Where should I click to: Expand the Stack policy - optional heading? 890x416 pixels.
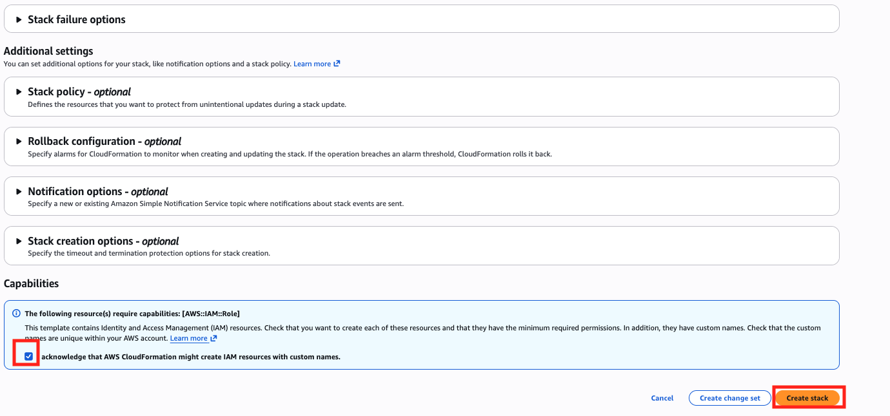79,92
